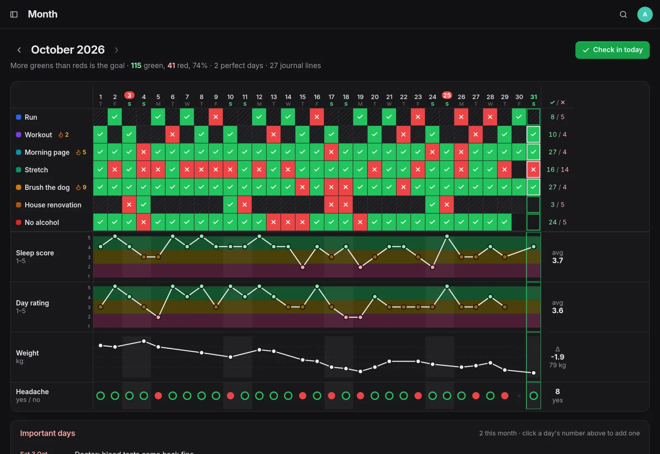Click Weight data point on day 31
Screen dimensions: 660x454
point(533,373)
